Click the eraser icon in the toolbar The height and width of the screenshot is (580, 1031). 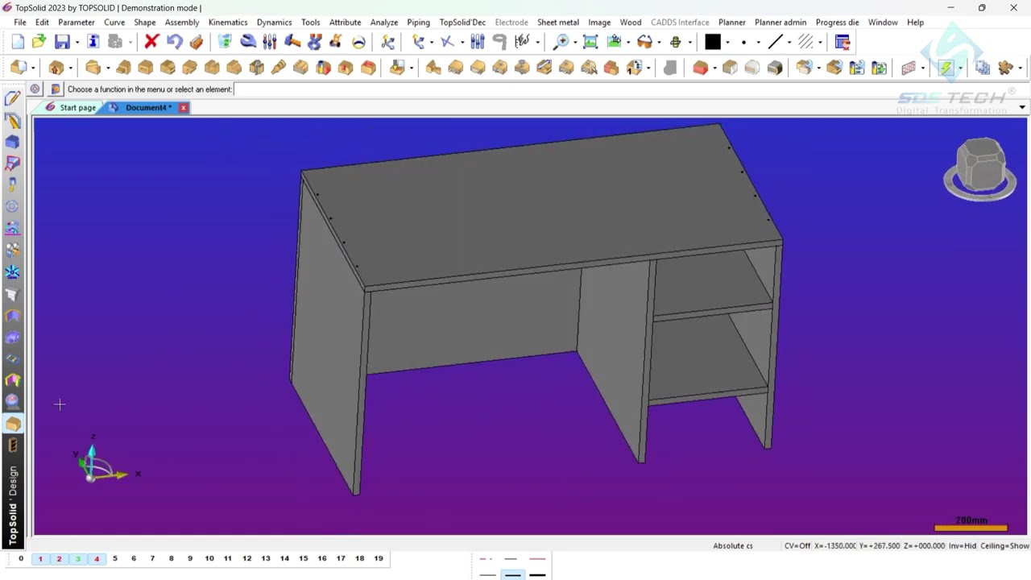click(197, 42)
